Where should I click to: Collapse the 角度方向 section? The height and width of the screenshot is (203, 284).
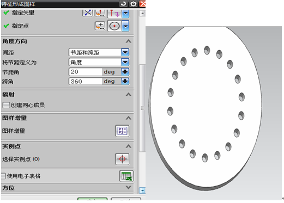pyautogui.click(x=129, y=41)
